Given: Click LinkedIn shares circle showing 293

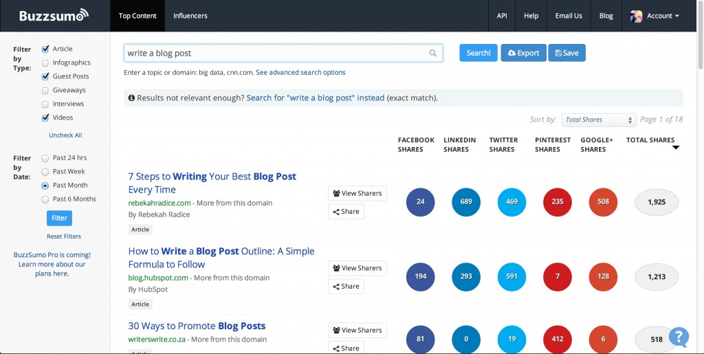Looking at the screenshot, I should pos(466,276).
